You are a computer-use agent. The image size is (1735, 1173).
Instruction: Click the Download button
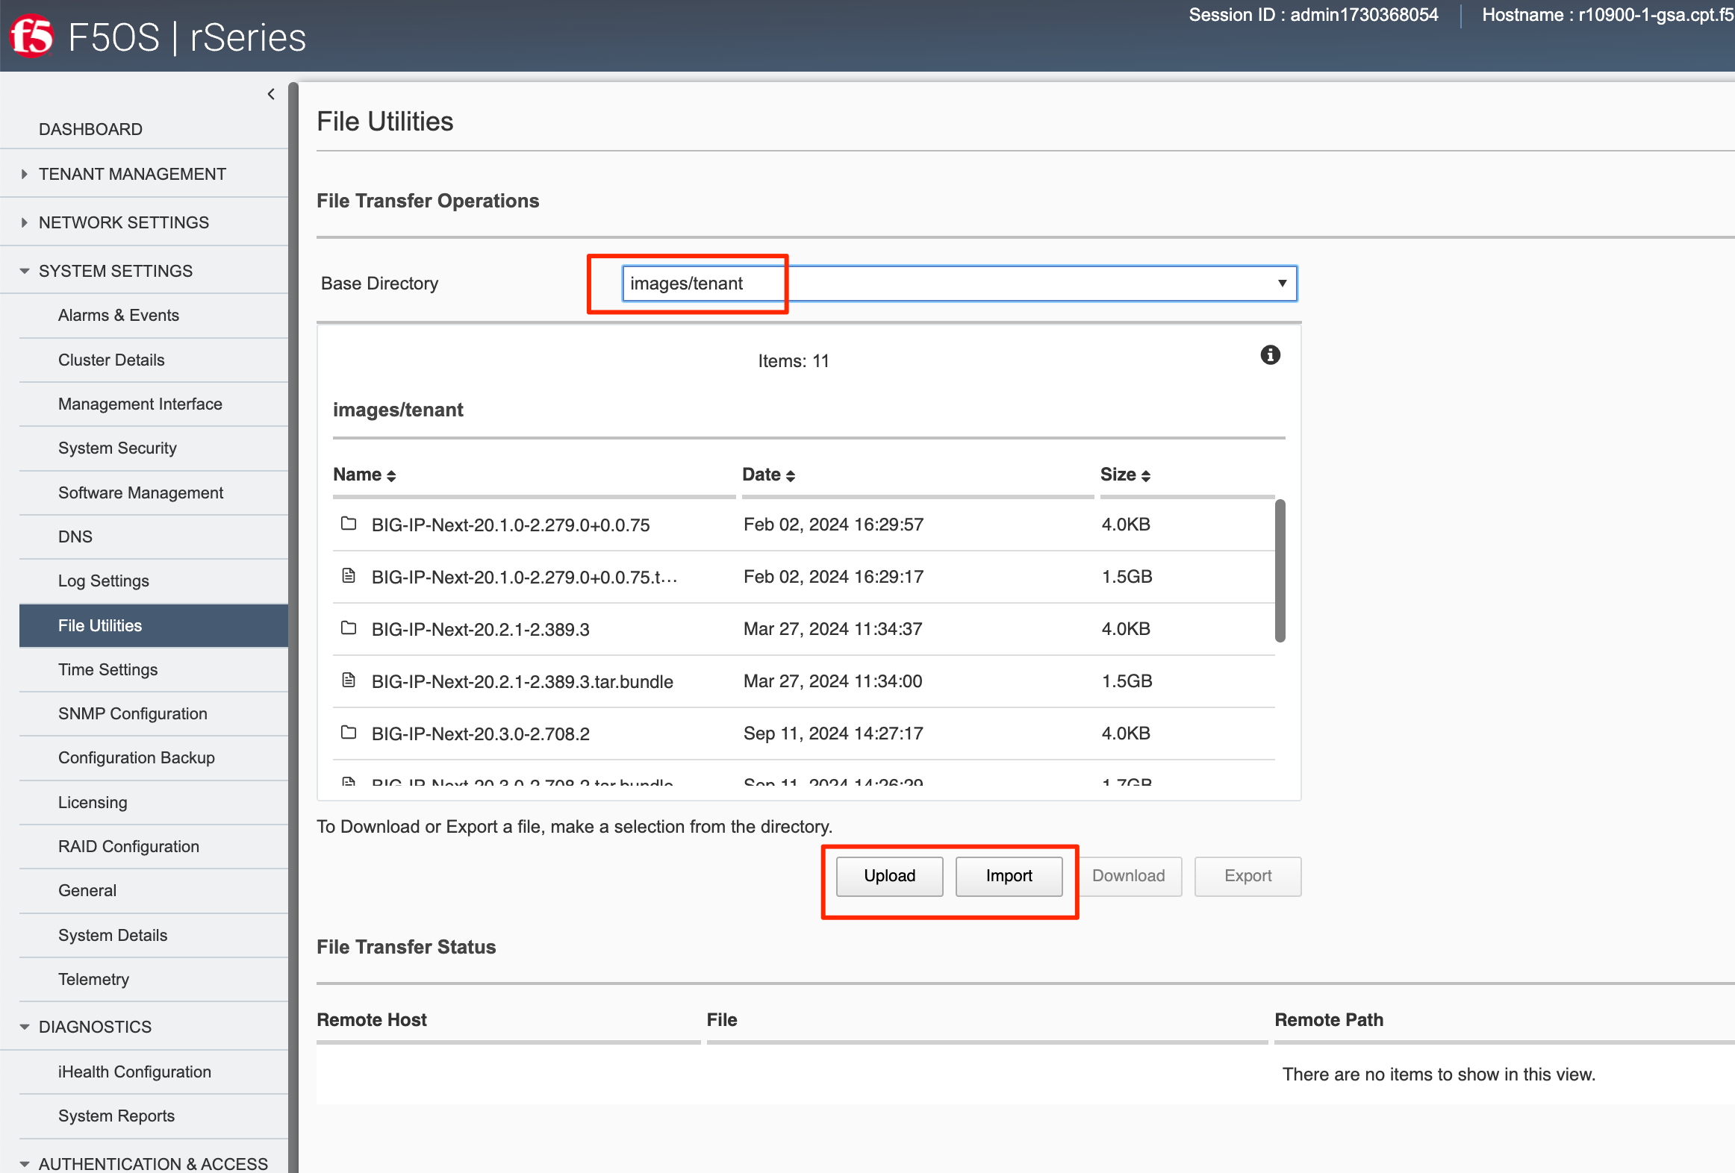point(1128,876)
